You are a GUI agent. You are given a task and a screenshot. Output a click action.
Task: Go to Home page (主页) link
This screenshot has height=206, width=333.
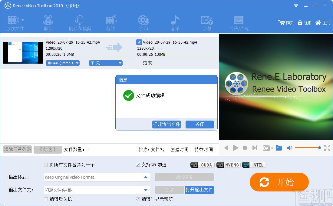coord(323,23)
